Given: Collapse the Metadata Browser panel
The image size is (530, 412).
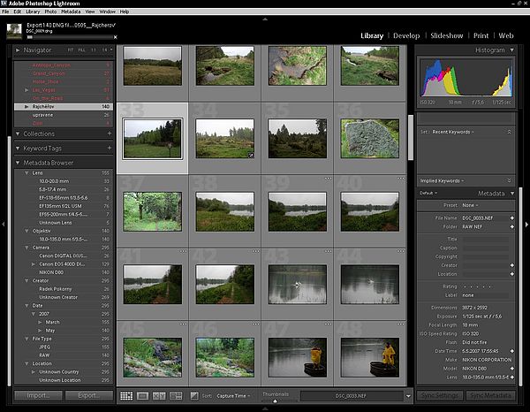Looking at the screenshot, I should point(19,163).
